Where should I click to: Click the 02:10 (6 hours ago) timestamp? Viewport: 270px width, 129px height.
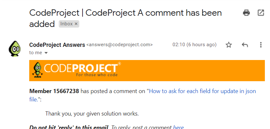click(195, 45)
